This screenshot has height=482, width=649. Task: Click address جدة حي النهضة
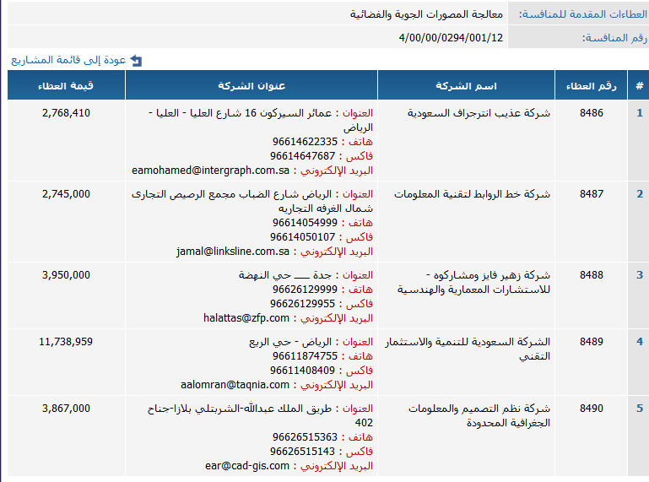point(285,275)
